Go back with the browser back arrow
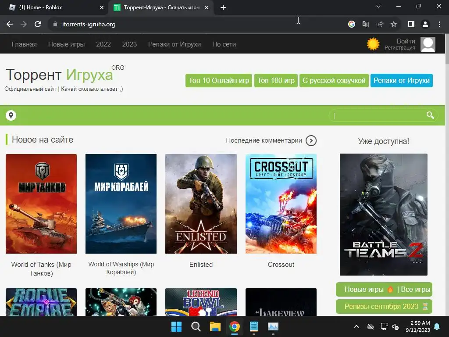Viewport: 449px width, 337px height. click(10, 25)
